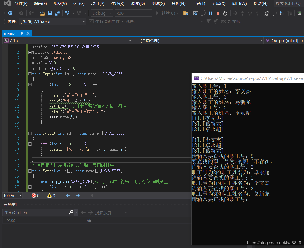Click the Show Next Statement arrow
Image resolution: width=304 pixels, height=248 pixels.
(235, 13)
